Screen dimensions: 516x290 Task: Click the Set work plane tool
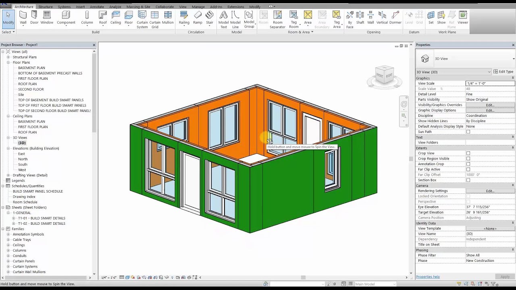(x=431, y=18)
